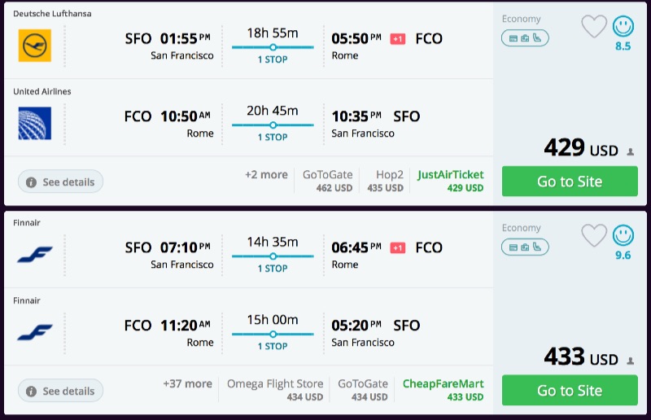Click the smiley rating icon scored 8.5

click(x=623, y=27)
